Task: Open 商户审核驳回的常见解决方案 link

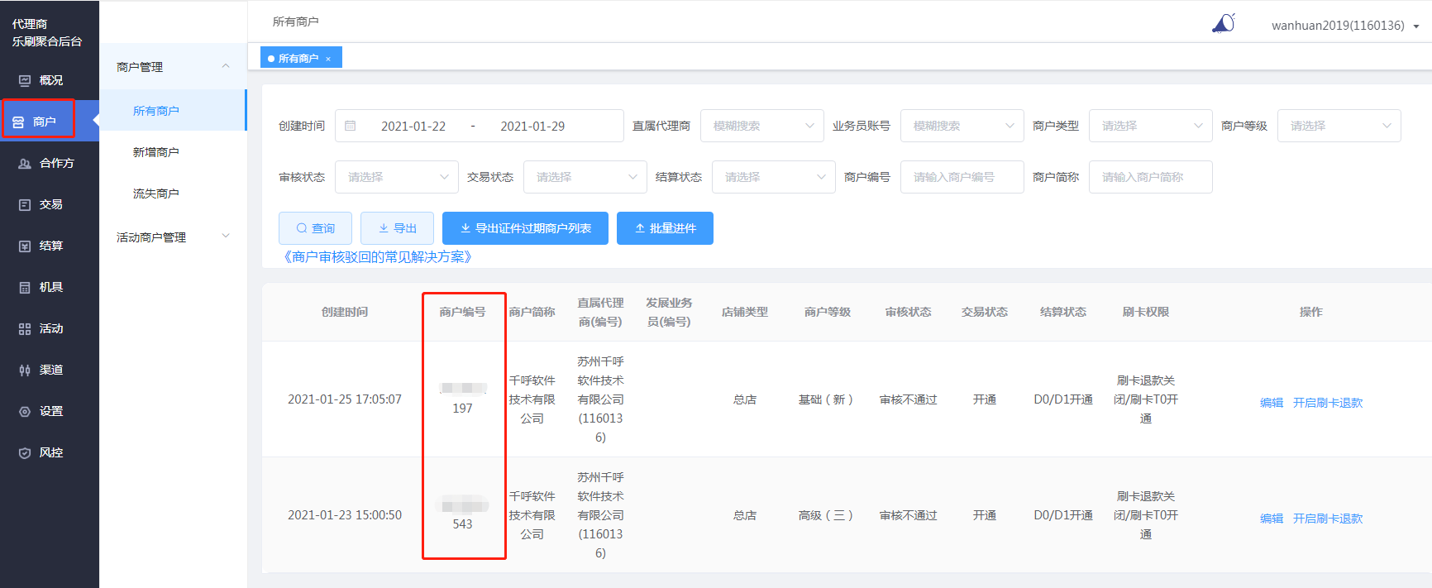Action: (x=378, y=257)
